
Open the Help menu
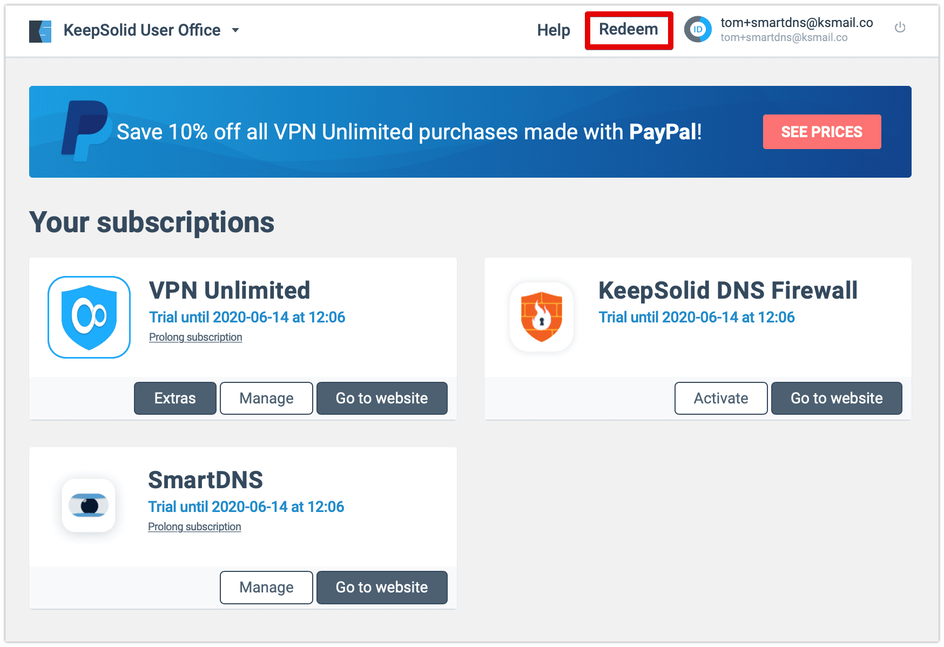[x=554, y=30]
